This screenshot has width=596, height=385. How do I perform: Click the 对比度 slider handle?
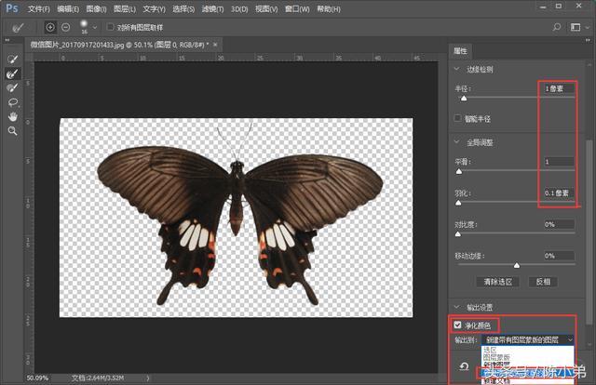click(x=458, y=234)
